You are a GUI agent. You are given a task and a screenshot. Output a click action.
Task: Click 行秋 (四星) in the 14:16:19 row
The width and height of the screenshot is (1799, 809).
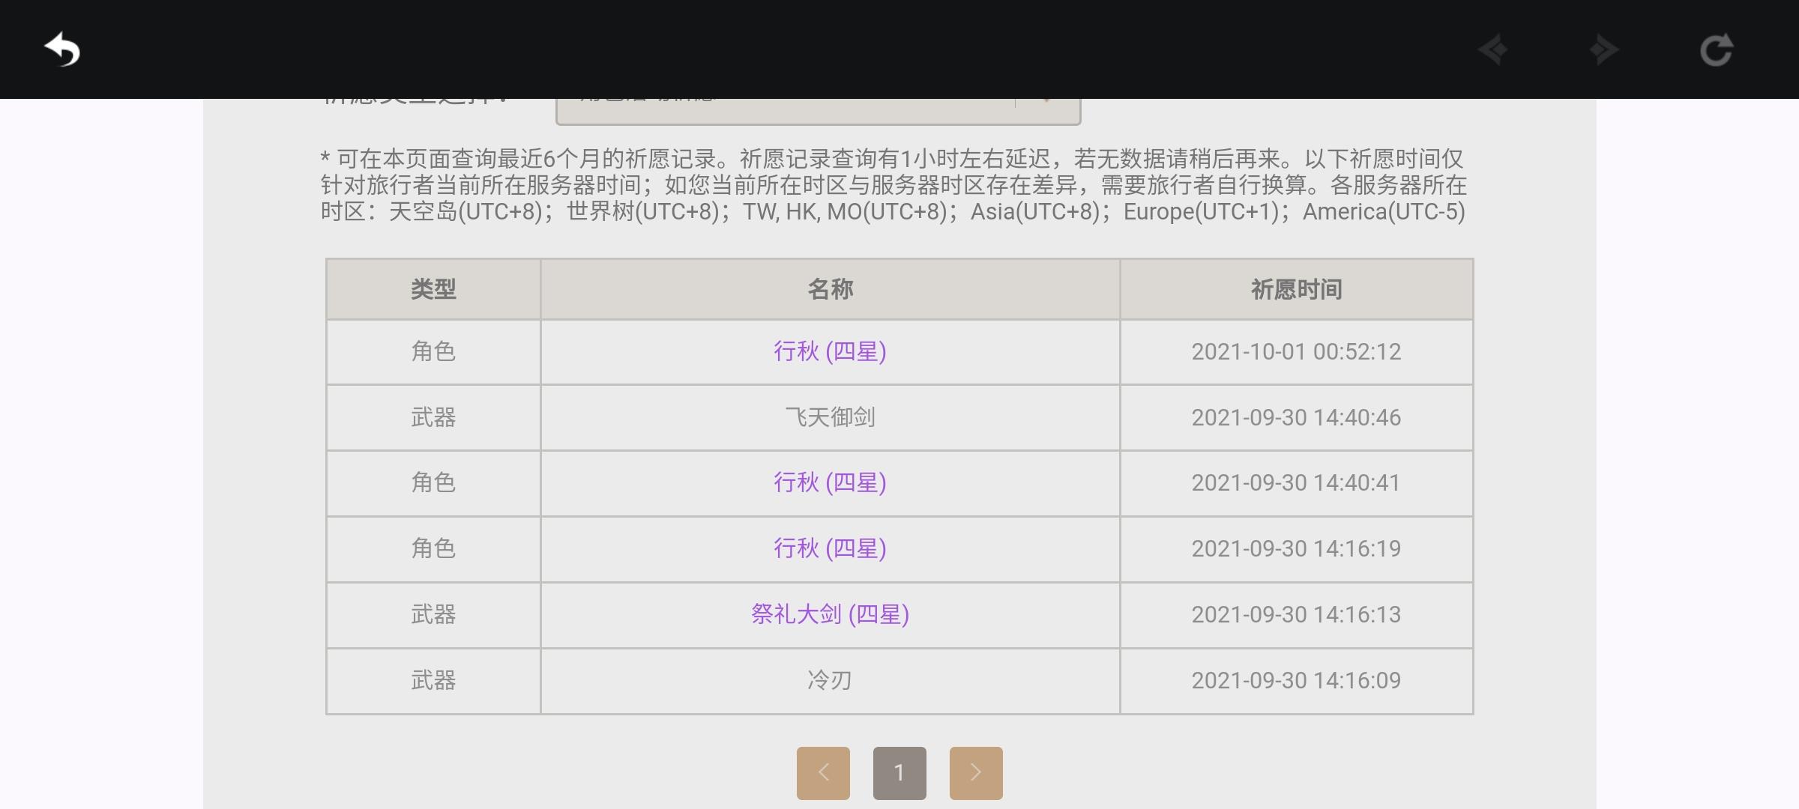[x=830, y=548]
